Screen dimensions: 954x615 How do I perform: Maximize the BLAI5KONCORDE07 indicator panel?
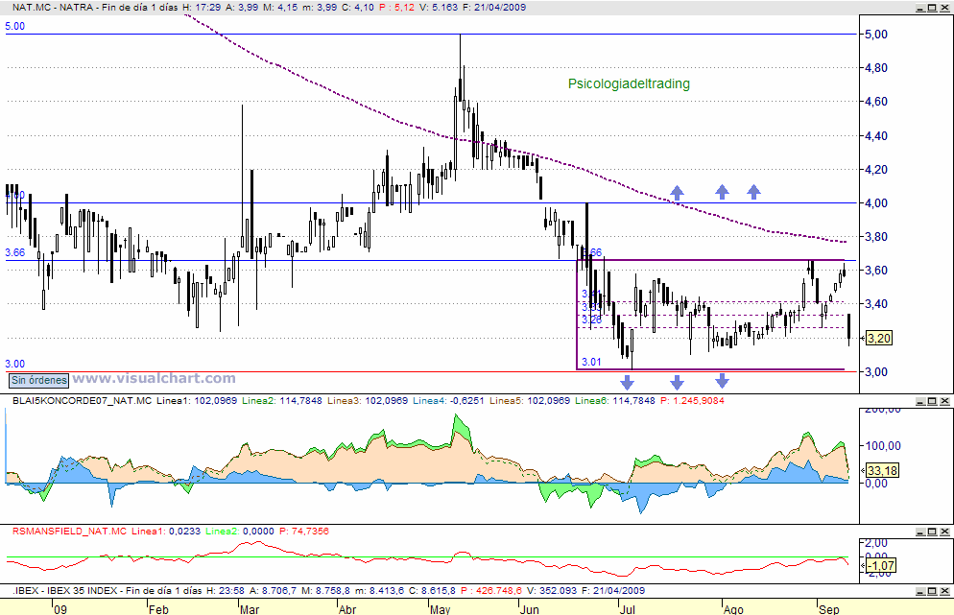[933, 401]
